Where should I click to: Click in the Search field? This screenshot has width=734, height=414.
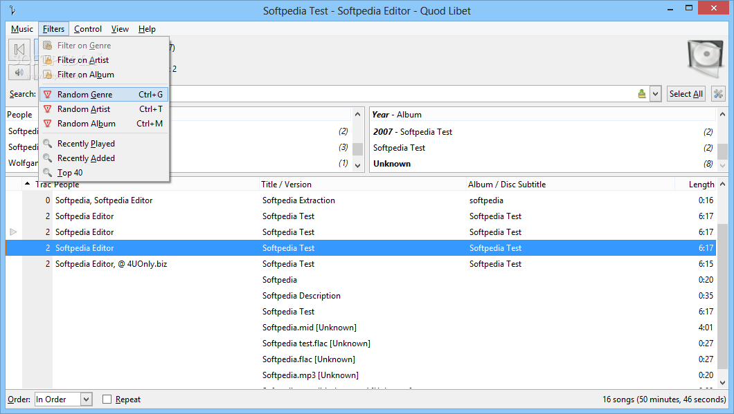[402, 94]
